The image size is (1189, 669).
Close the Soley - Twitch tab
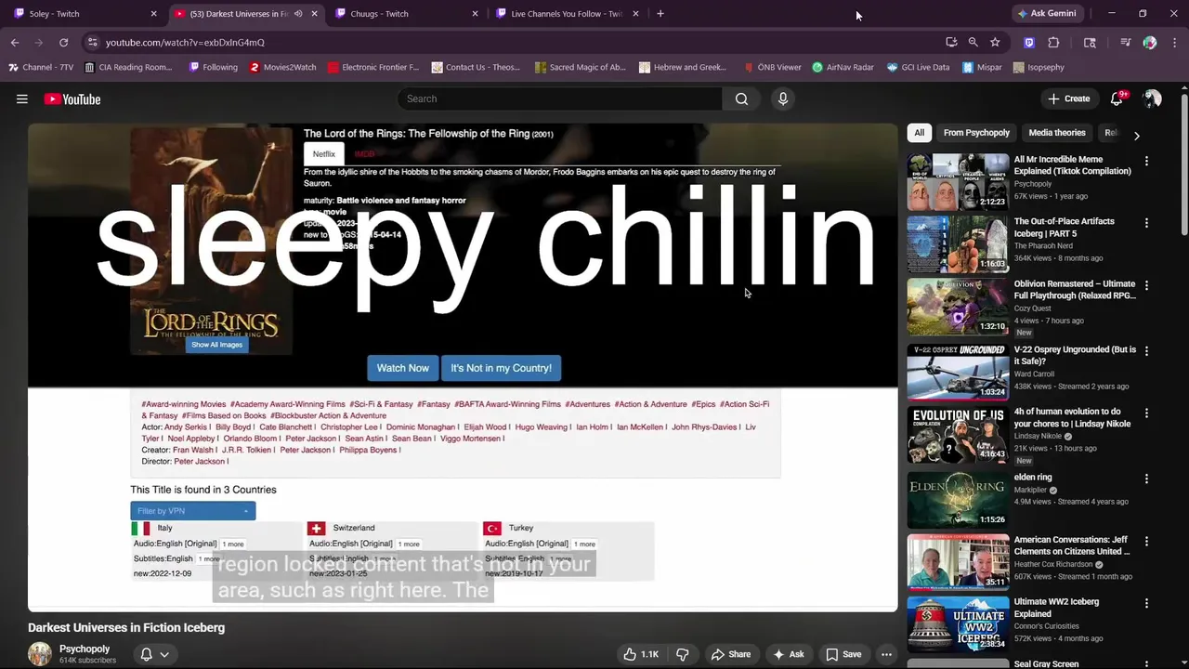pos(153,14)
